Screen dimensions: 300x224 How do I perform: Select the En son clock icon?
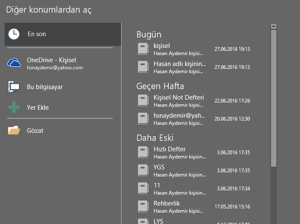point(14,34)
